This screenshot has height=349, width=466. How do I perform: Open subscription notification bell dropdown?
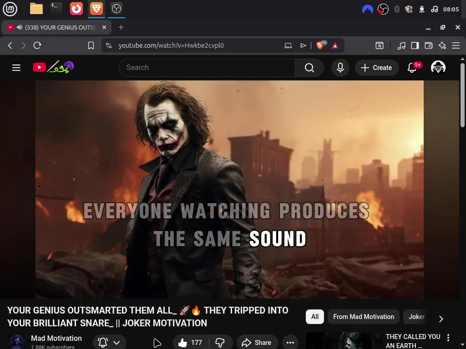click(109, 343)
